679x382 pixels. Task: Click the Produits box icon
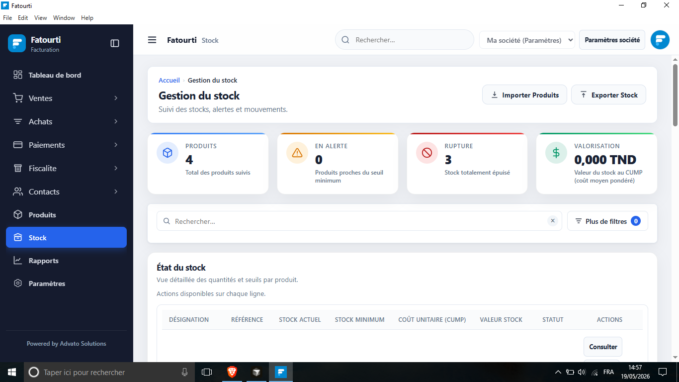click(18, 214)
